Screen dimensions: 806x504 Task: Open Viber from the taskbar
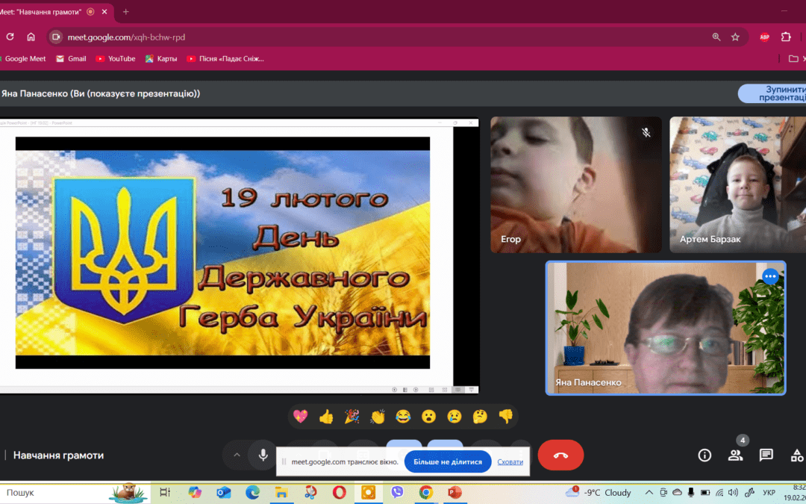pos(397,493)
